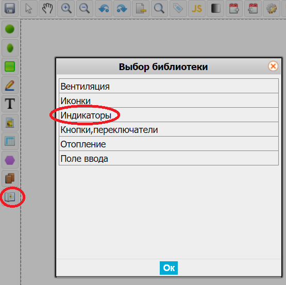
Task: Redo with the blue forward arrow
Action: point(122,8)
